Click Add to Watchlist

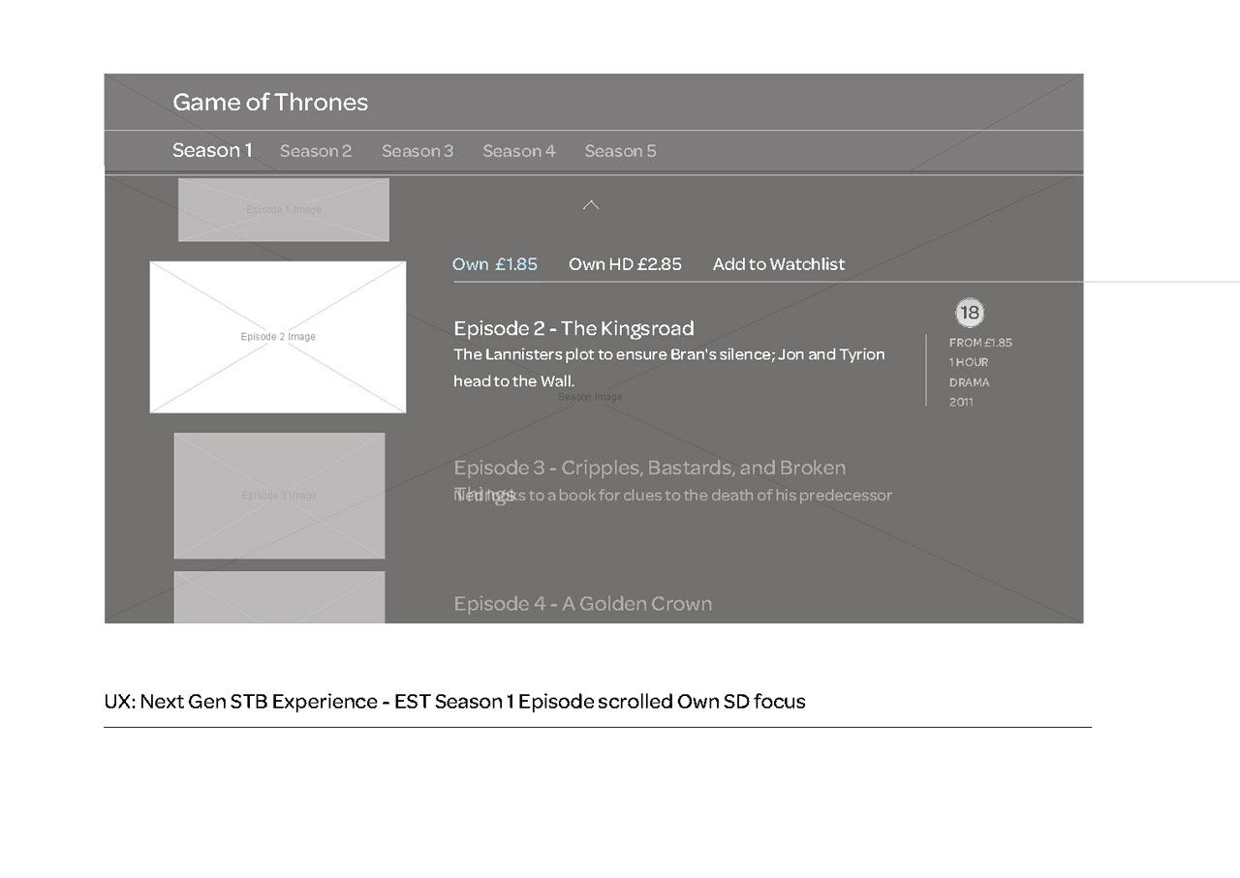pyautogui.click(x=779, y=264)
